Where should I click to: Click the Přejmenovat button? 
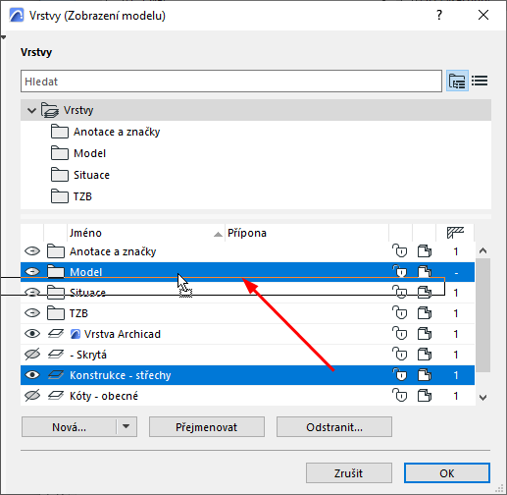coord(207,427)
